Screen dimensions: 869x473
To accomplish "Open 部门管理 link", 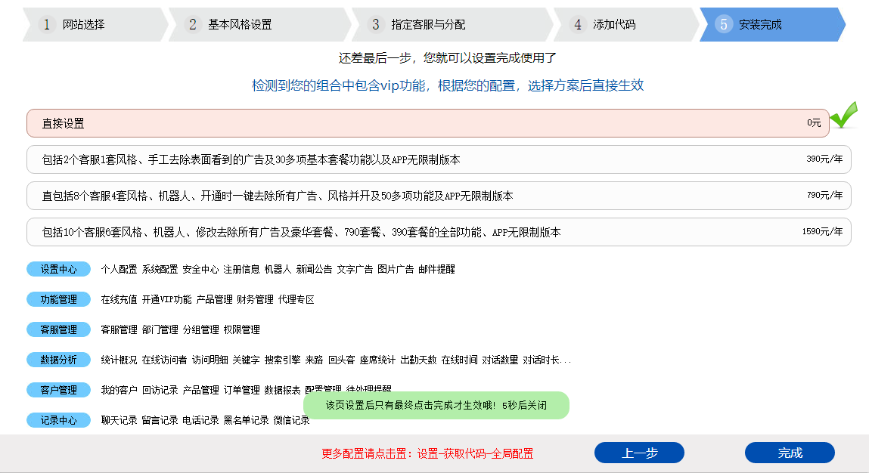I will [160, 329].
